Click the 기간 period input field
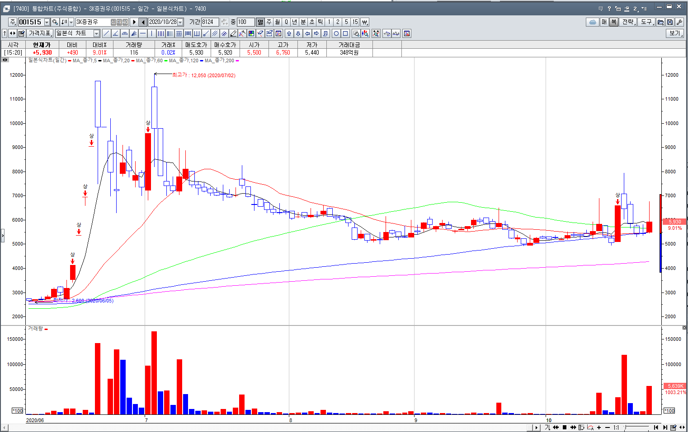The width and height of the screenshot is (688, 432). point(210,22)
